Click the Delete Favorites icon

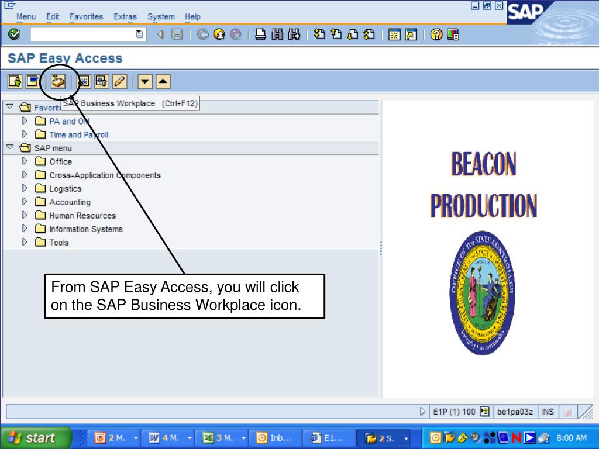102,81
